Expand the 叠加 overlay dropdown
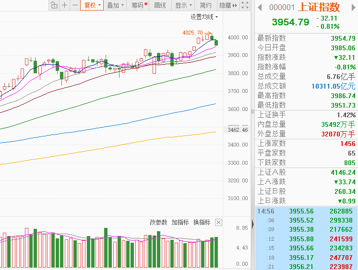This screenshot has width=358, height=270. point(116,5)
